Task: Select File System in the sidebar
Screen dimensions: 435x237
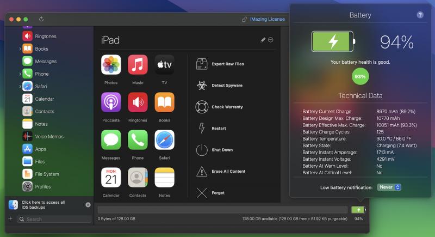Action: pyautogui.click(x=41, y=174)
